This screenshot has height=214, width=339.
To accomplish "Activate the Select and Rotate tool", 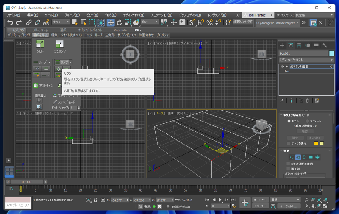I will [x=119, y=22].
